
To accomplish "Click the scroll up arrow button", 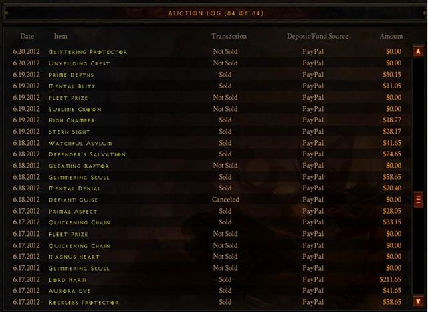I will pos(418,51).
